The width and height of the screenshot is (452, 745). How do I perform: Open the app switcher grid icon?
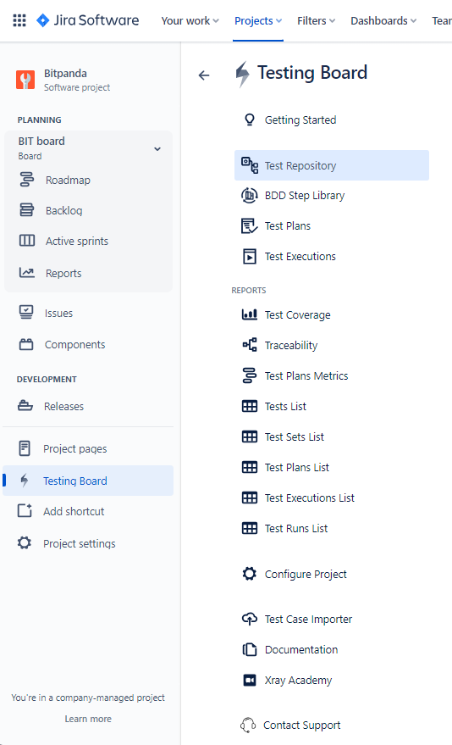click(x=19, y=20)
